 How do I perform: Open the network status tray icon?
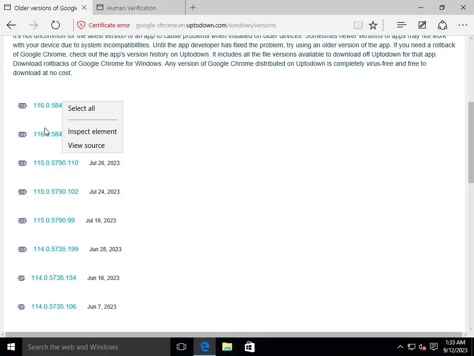pos(411,347)
